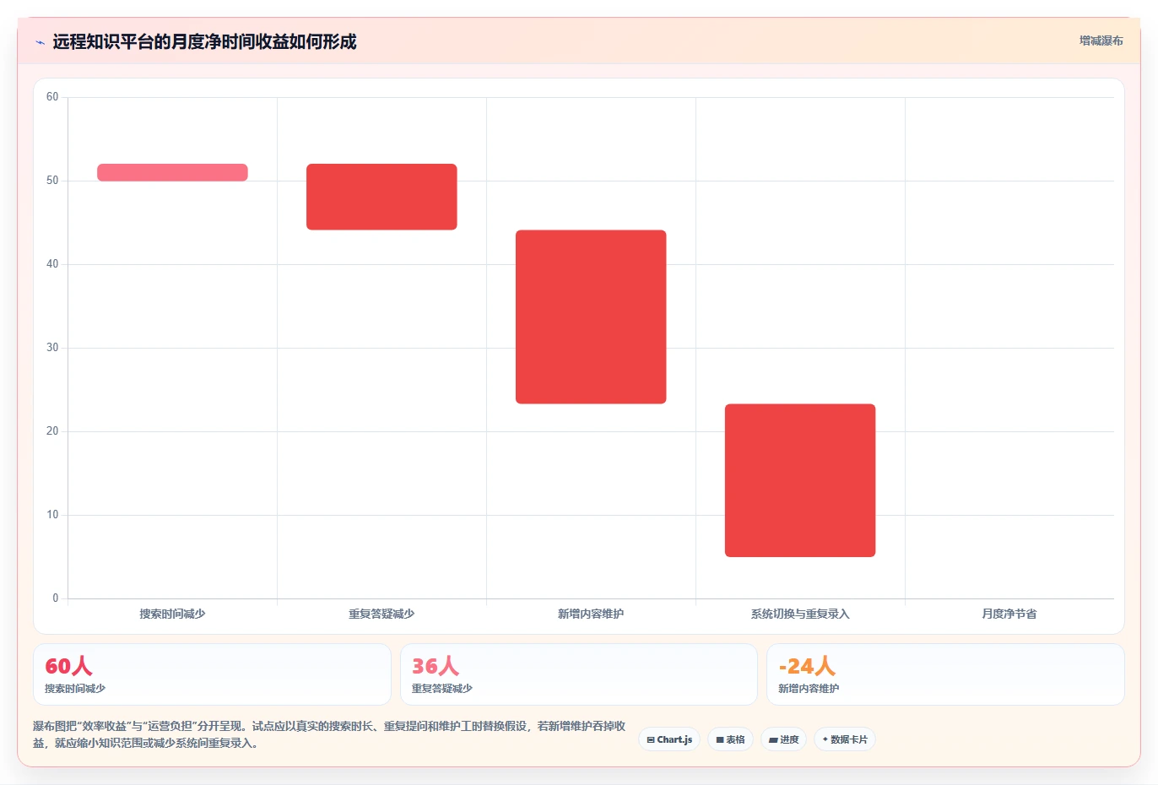Click the chart title 远程知识平台的月度净时间收益如何形成
Screen dimensions: 1158x785
204,41
